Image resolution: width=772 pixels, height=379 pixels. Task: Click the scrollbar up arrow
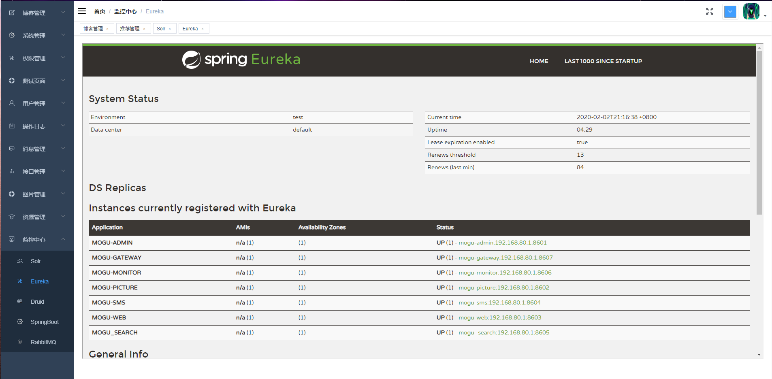pos(759,48)
